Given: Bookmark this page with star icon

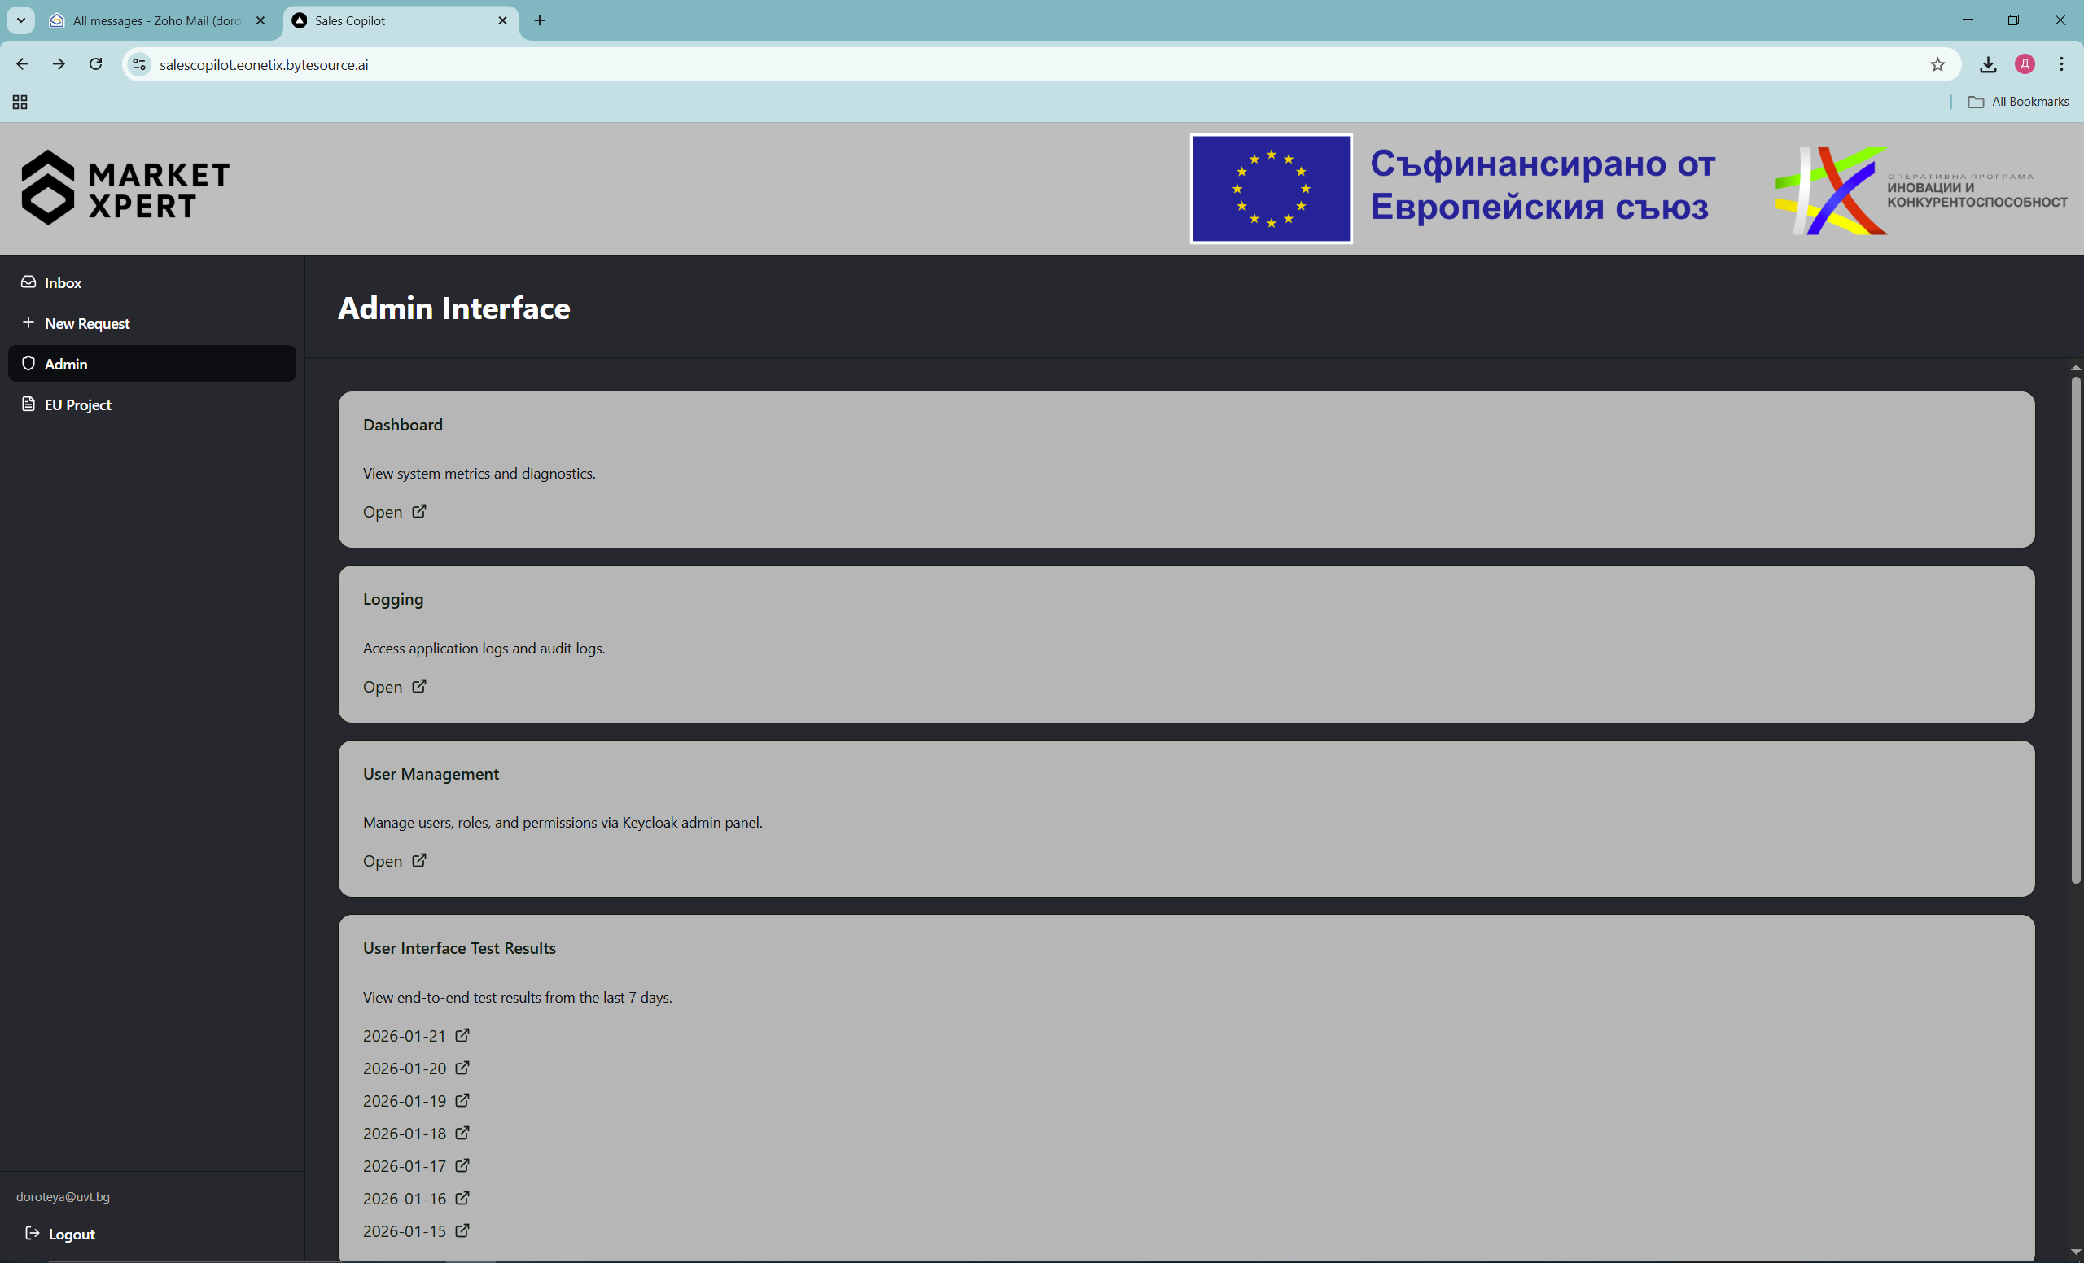Looking at the screenshot, I should pyautogui.click(x=1937, y=64).
